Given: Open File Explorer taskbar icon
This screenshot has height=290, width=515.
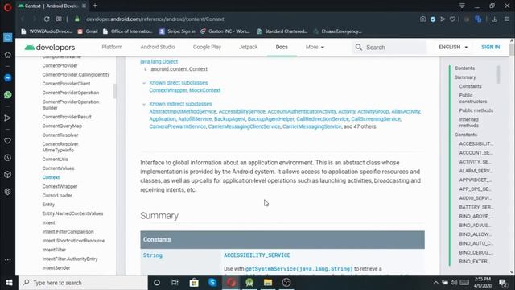Looking at the screenshot, I should tap(268, 283).
